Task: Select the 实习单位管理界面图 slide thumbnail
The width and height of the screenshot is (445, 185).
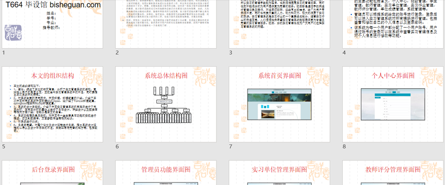Action: pos(280,173)
